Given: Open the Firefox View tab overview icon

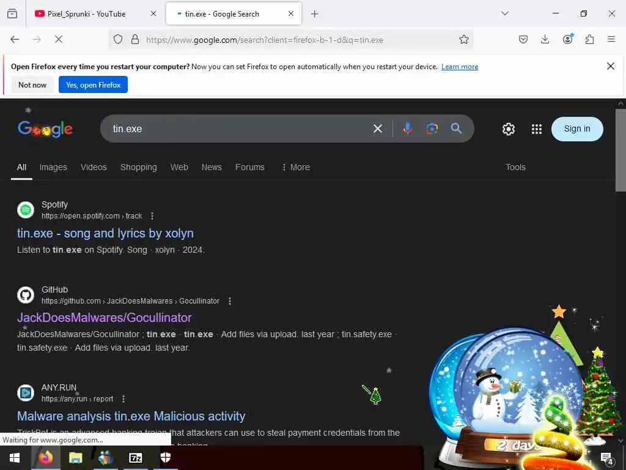Looking at the screenshot, I should tap(12, 13).
